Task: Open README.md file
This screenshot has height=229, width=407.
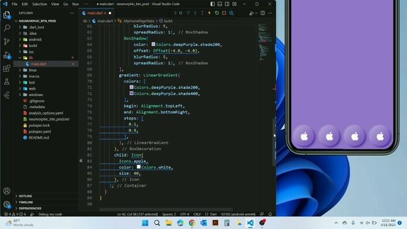Action: [x=39, y=138]
